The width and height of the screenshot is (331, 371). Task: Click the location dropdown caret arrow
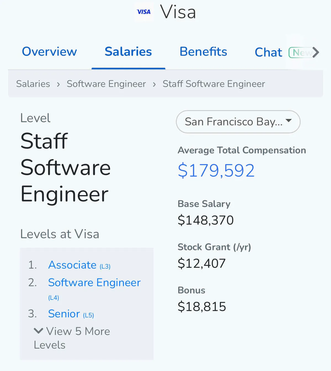(289, 121)
